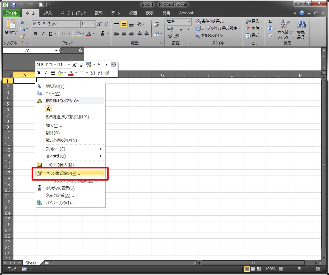Choose 削除(D) in context menu
The image size is (329, 275).
point(70,133)
